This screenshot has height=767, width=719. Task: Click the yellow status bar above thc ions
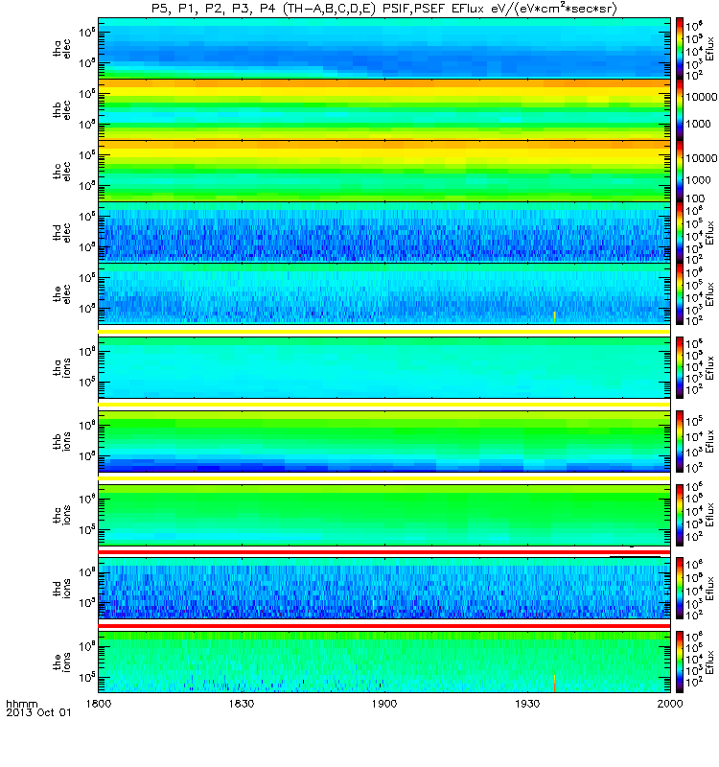click(384, 478)
